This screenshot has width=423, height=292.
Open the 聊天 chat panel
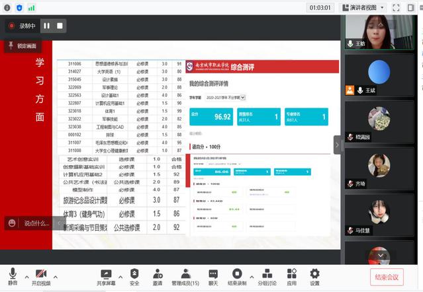213,276
